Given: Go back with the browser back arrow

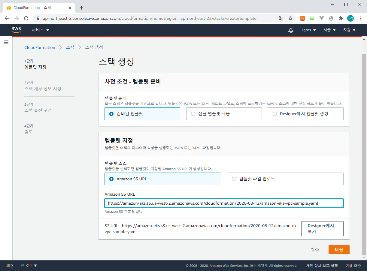Looking at the screenshot, I should click(x=7, y=18).
